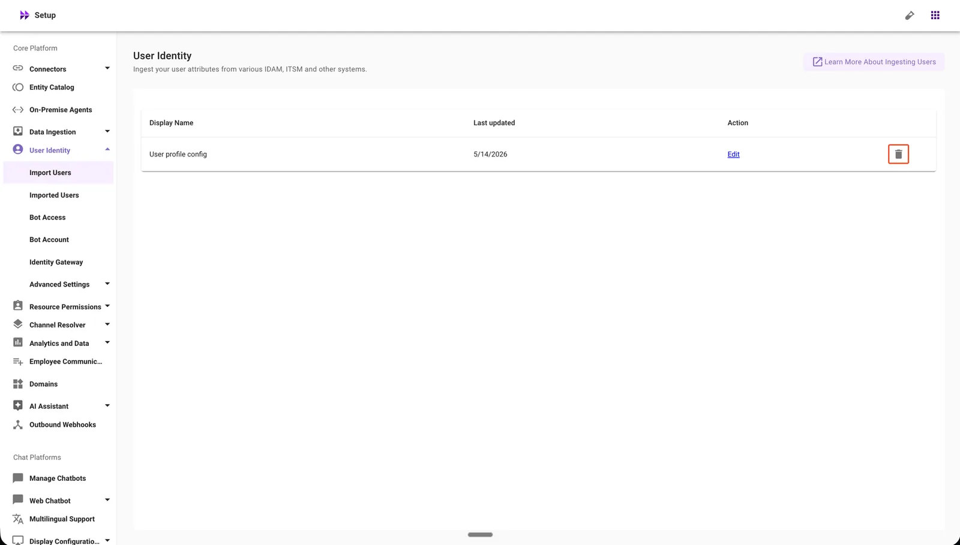Expand Channel Resolver arrow

[x=107, y=324]
